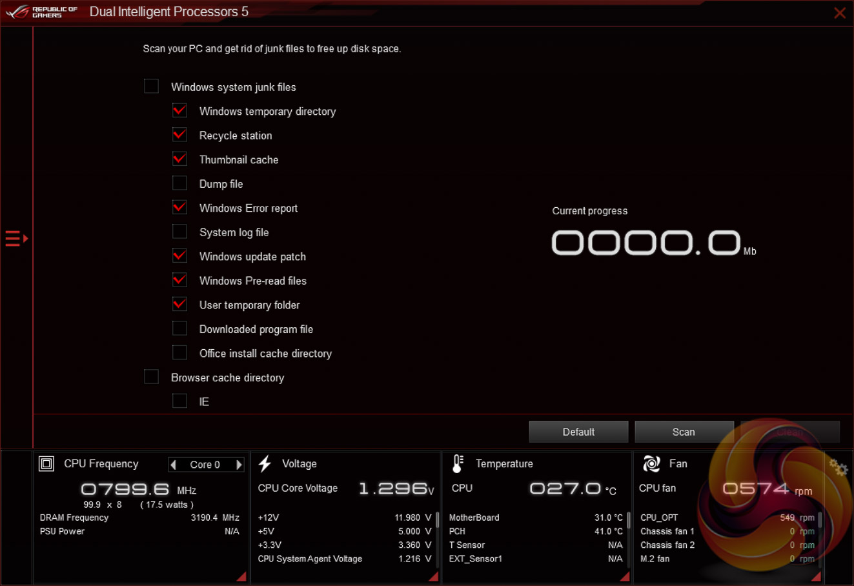
Task: Click the 'Scan your PC' description text
Action: coord(272,49)
